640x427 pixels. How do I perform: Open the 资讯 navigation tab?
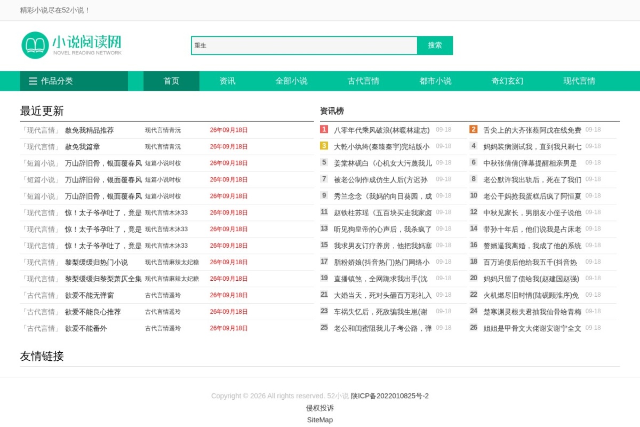(227, 81)
